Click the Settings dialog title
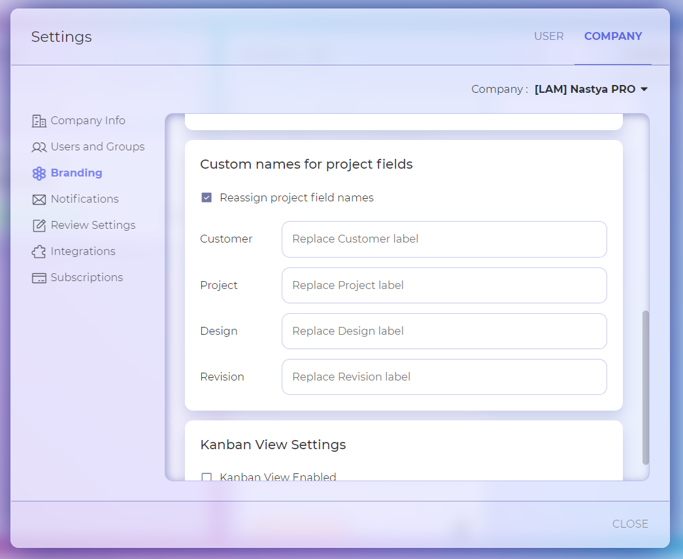 coord(61,37)
